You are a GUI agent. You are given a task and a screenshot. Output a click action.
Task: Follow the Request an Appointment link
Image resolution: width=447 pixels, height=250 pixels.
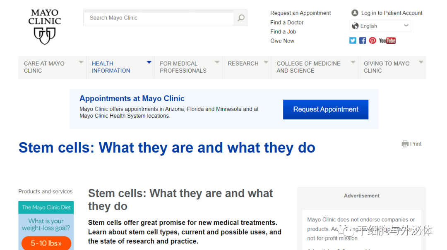click(x=300, y=13)
